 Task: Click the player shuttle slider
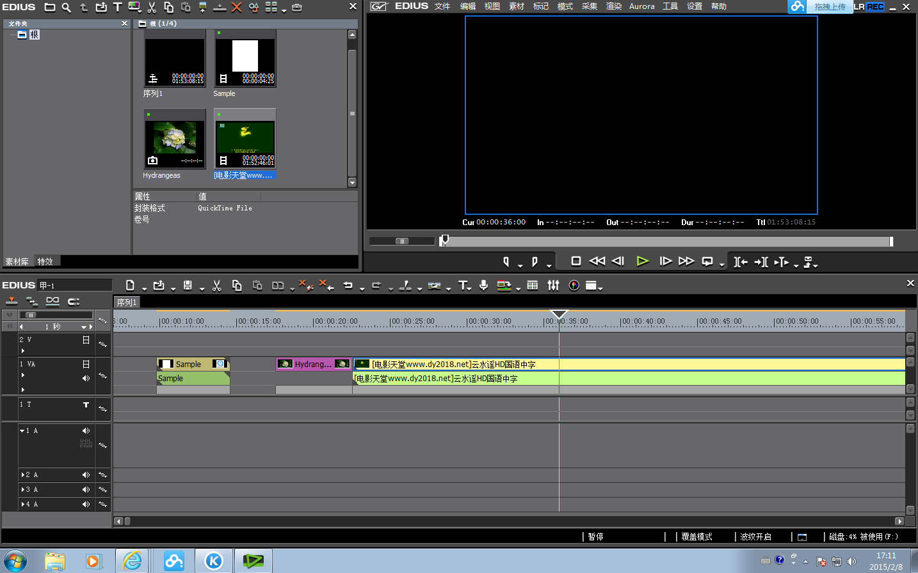coord(402,241)
